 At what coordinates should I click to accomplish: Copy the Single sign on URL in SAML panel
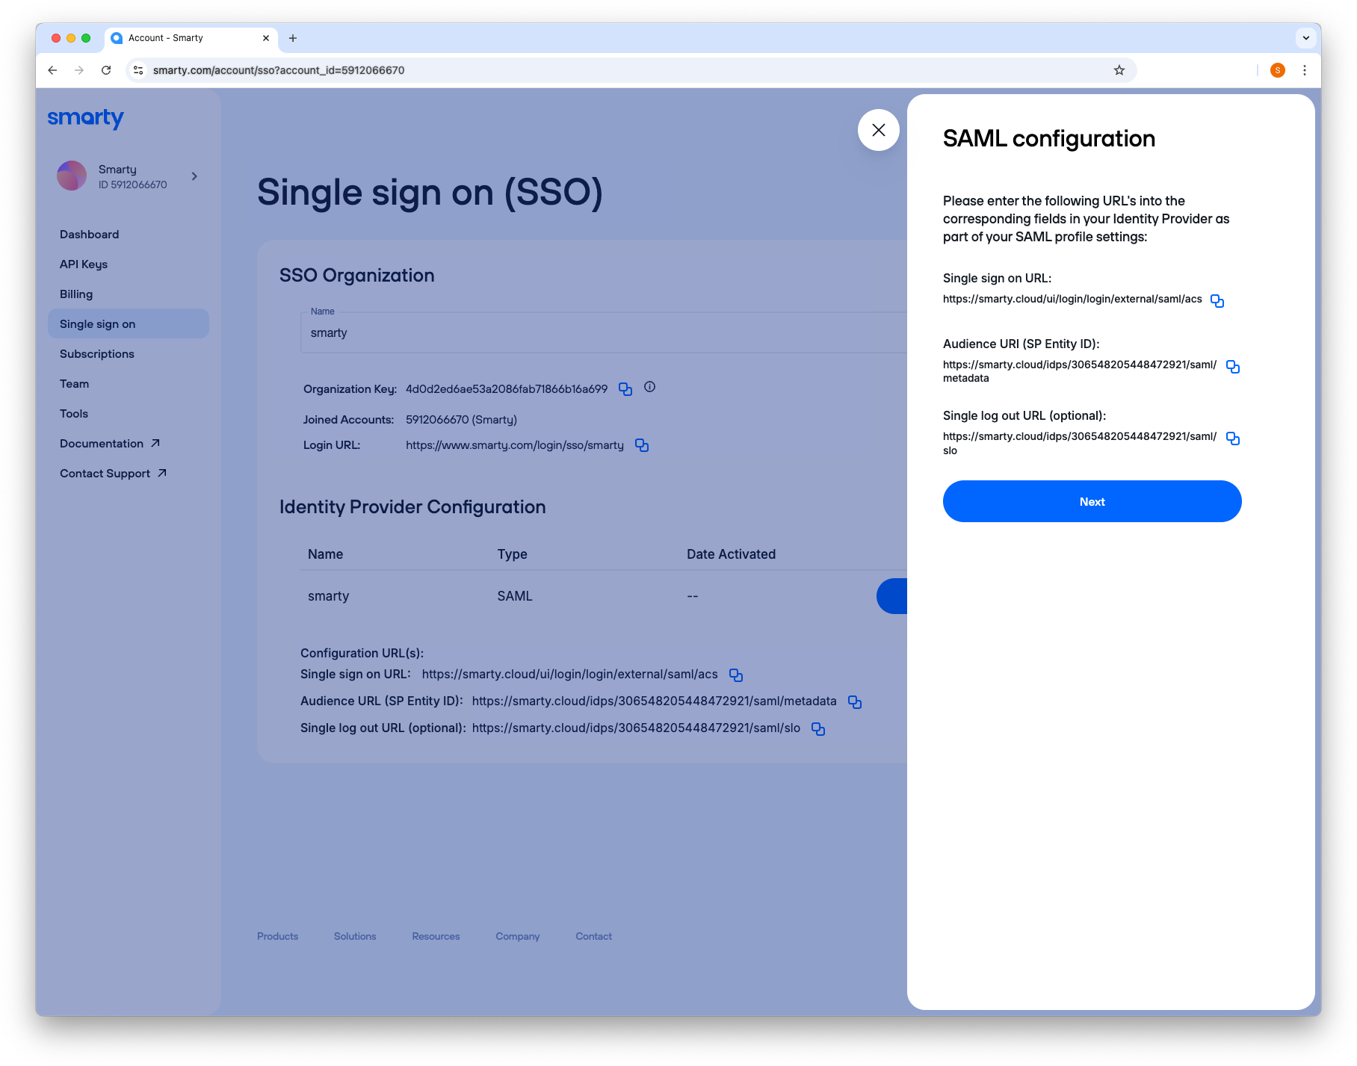pos(1217,301)
